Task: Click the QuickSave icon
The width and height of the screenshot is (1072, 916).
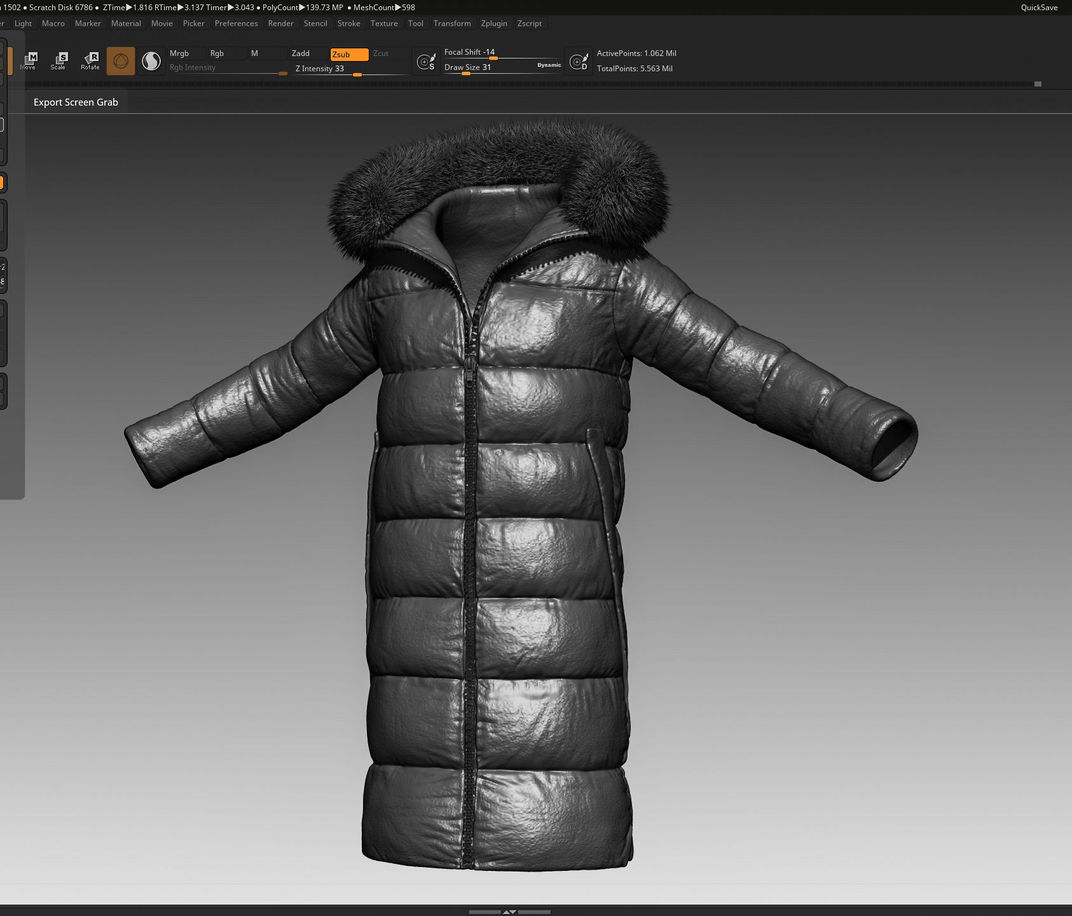Action: [x=1039, y=8]
